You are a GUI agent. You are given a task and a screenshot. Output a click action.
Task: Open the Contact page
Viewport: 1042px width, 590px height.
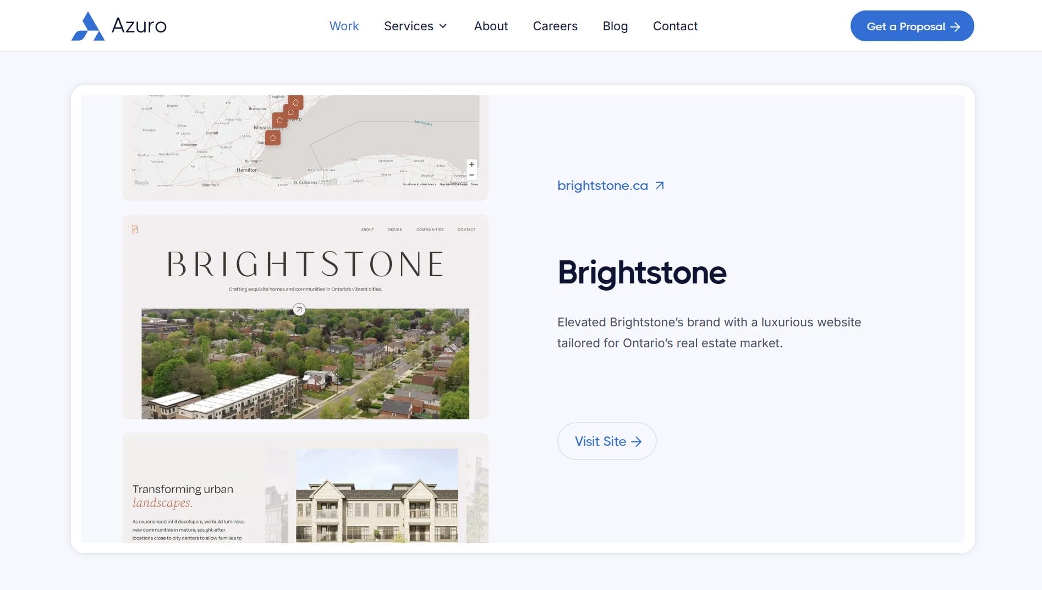[675, 26]
